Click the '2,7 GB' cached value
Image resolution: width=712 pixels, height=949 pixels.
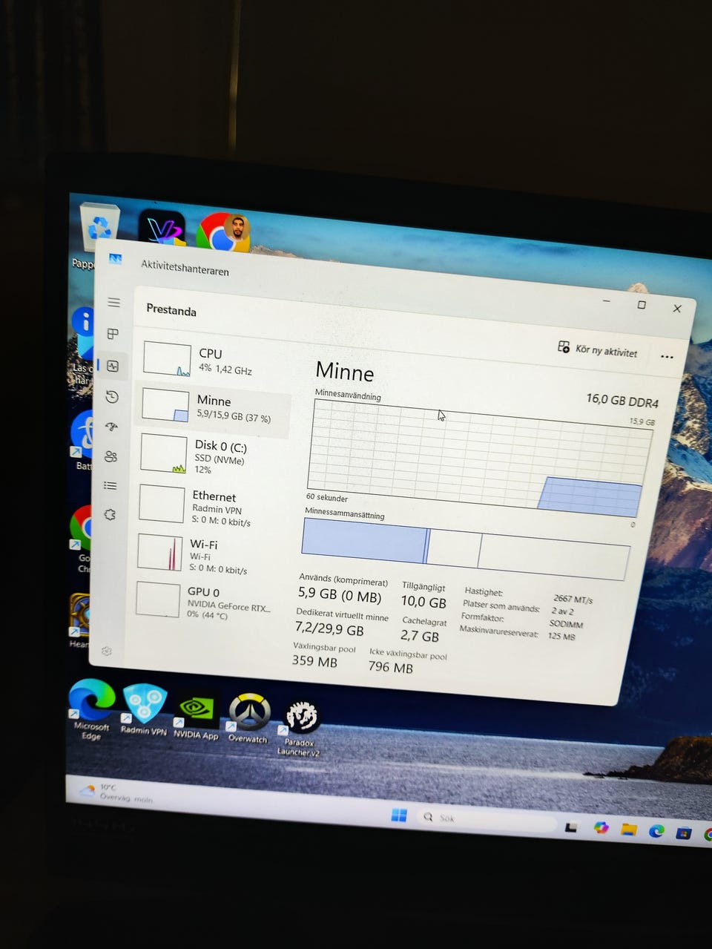coord(420,636)
